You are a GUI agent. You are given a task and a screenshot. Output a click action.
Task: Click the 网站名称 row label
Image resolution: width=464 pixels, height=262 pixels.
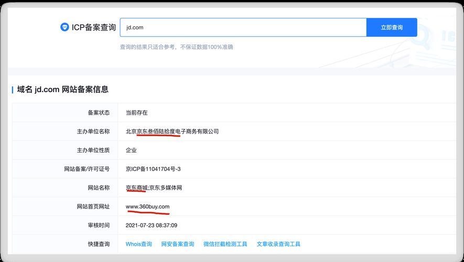coord(99,188)
